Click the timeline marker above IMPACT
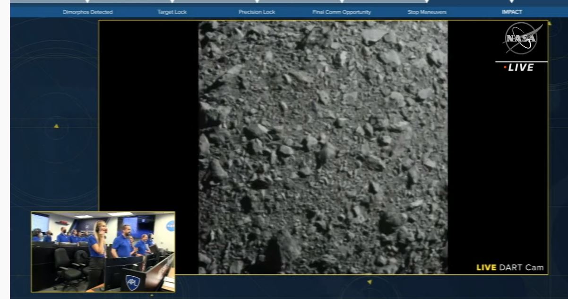The height and width of the screenshot is (299, 568). (x=512, y=2)
